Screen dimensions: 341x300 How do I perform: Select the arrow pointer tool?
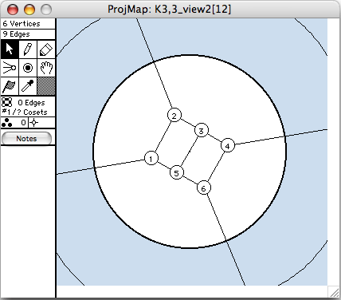coord(10,49)
